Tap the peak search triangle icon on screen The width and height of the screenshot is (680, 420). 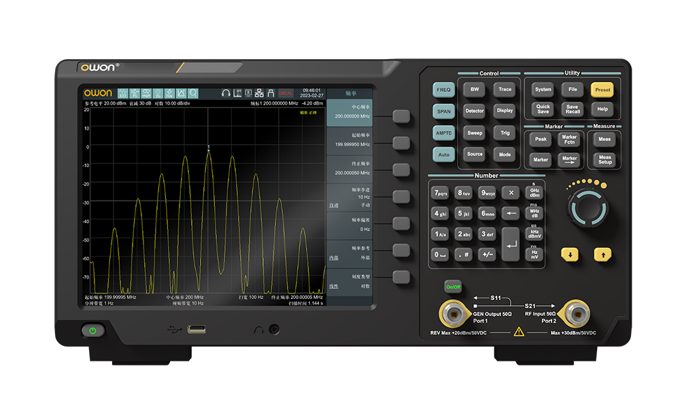tap(182, 93)
